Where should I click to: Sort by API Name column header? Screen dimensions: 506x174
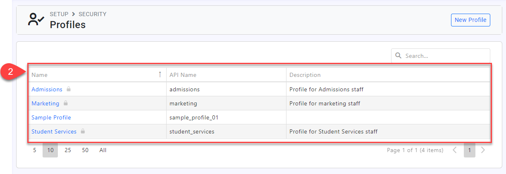[x=183, y=75]
